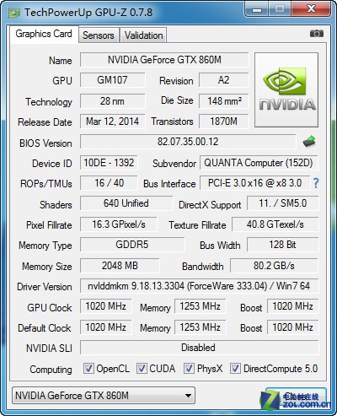Select Subvendor value QUANTA Computer (152D)
The width and height of the screenshot is (337, 416).
pyautogui.click(x=259, y=163)
